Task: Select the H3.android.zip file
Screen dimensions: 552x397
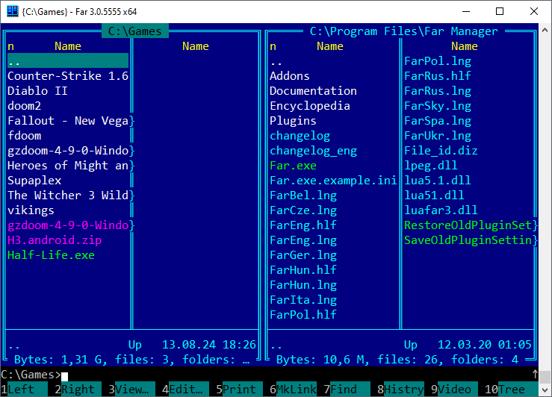Action: click(55, 240)
